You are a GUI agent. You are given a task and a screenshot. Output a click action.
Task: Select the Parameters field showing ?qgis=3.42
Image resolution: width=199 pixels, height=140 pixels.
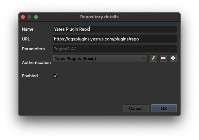point(115,49)
